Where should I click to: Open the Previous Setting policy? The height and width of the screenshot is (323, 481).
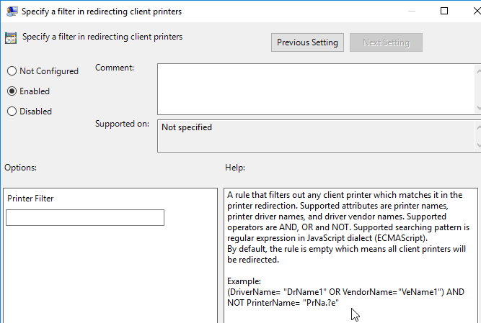pos(307,42)
